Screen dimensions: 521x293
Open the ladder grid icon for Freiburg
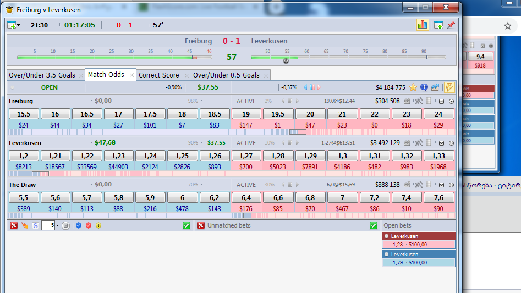(x=429, y=101)
